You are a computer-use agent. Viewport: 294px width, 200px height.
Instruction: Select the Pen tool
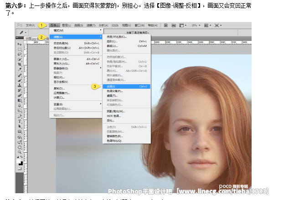20,116
